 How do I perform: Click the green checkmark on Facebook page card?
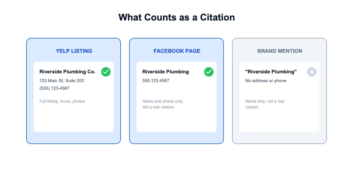209,72
